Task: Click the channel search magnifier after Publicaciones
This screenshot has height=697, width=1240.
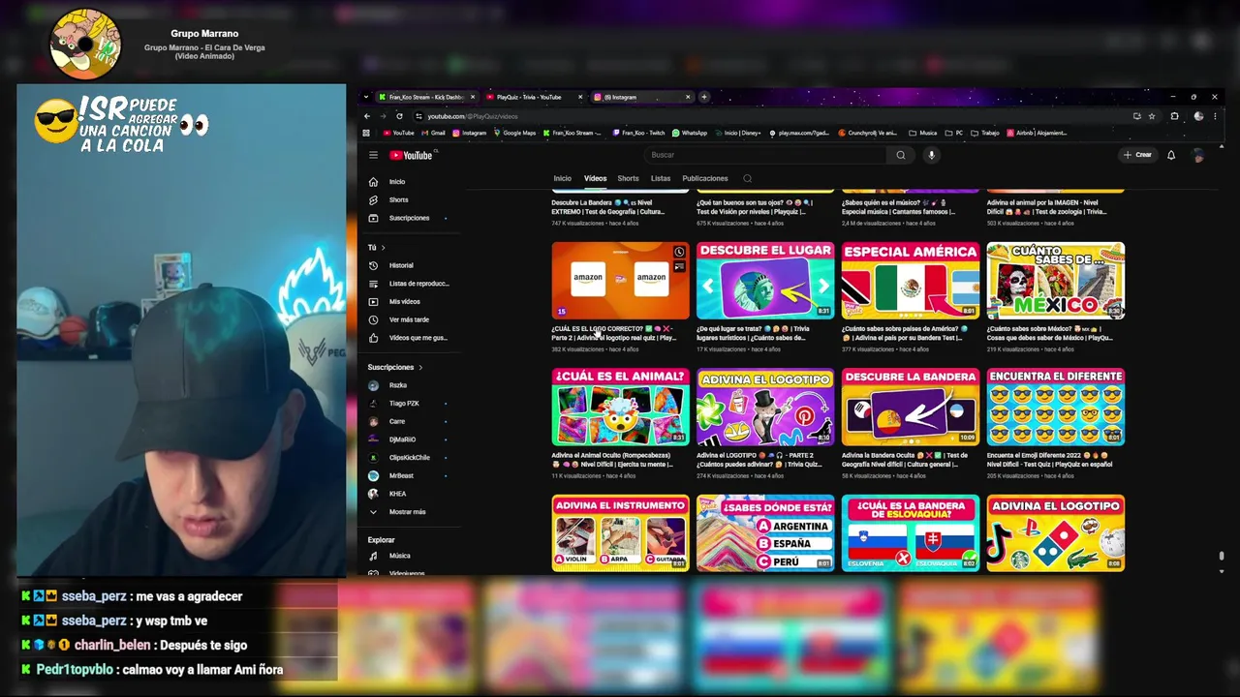Action: tap(747, 178)
